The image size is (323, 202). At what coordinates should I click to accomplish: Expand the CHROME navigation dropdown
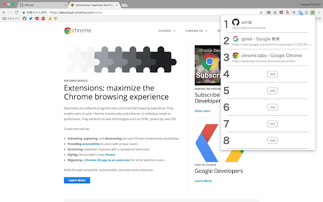coord(167,31)
